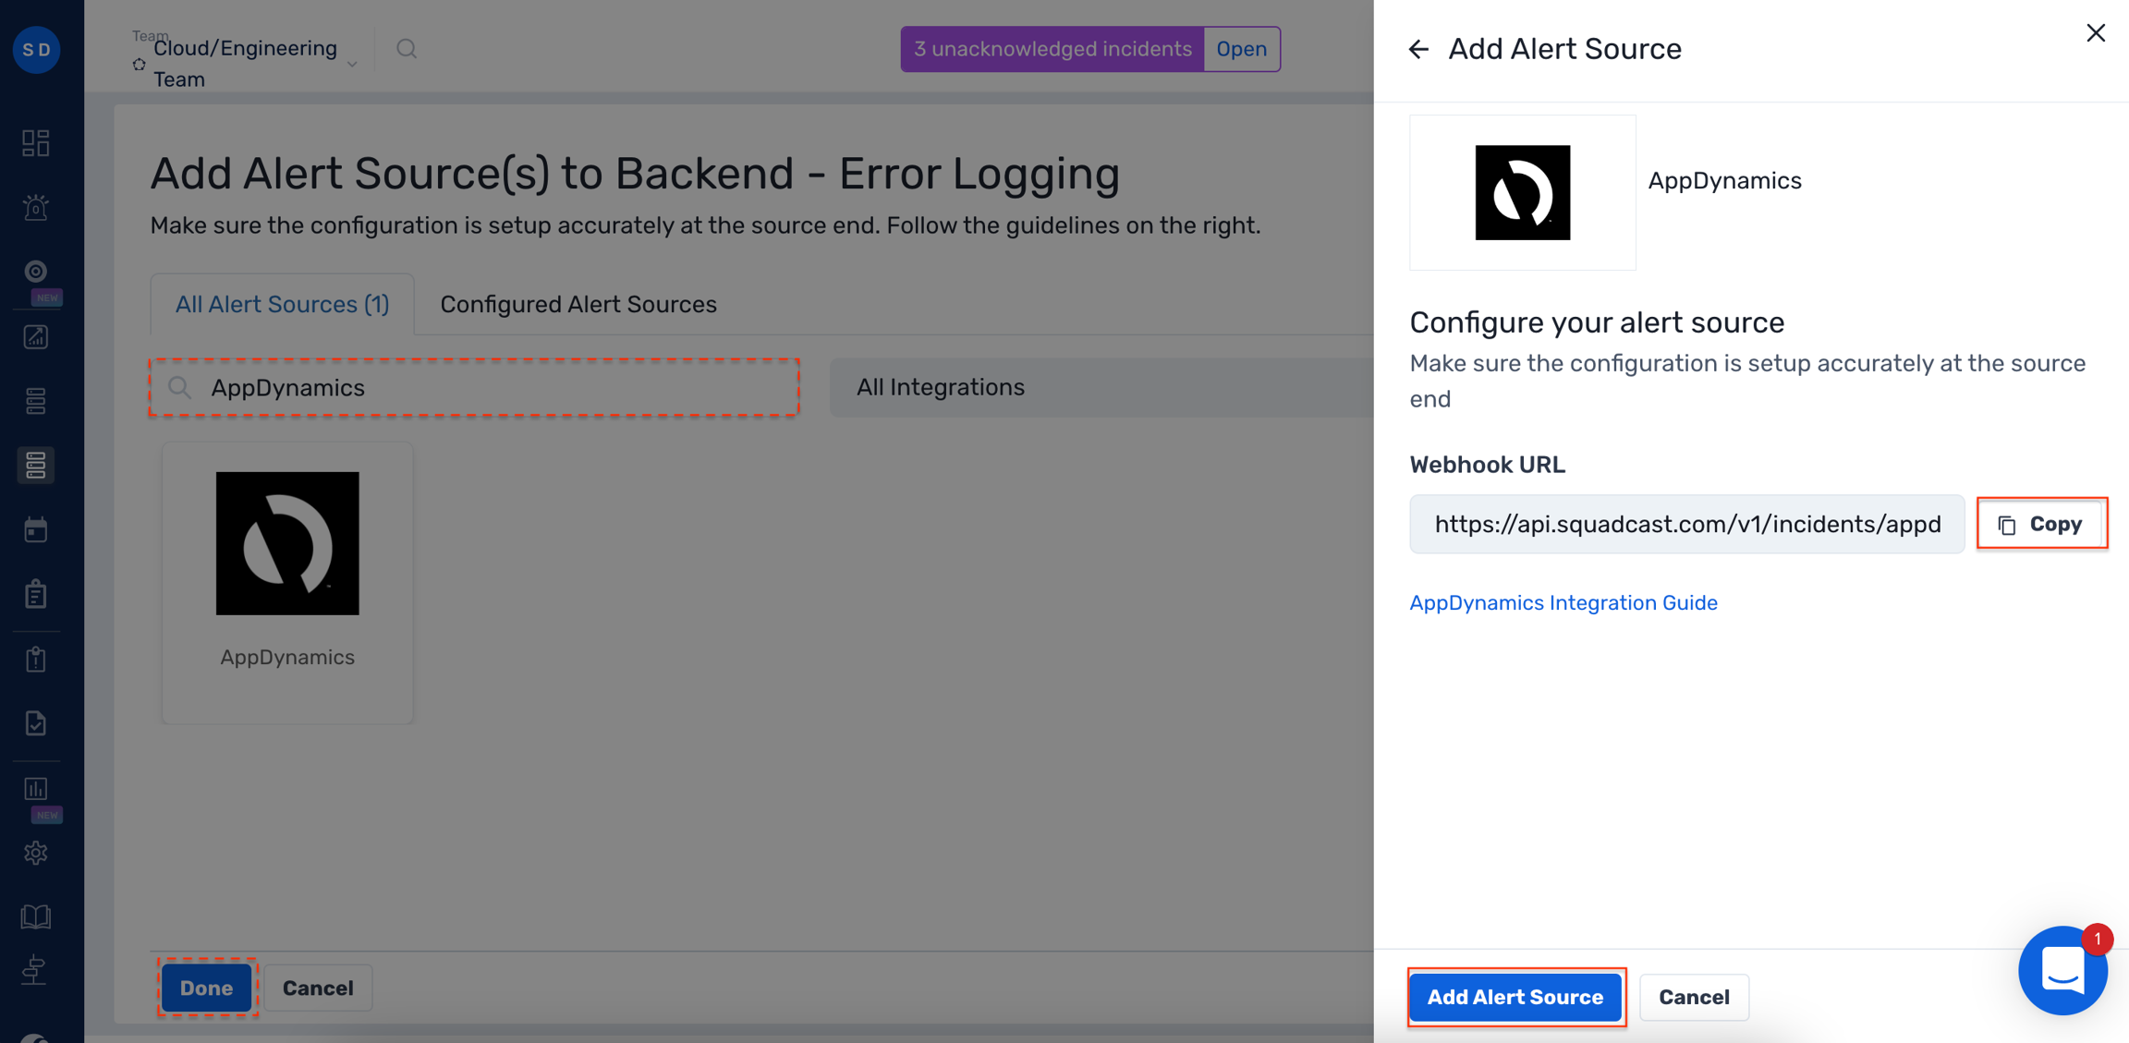Click the AppDynamics logo in the side panel
Viewport: 2129px width, 1043px height.
(1522, 192)
